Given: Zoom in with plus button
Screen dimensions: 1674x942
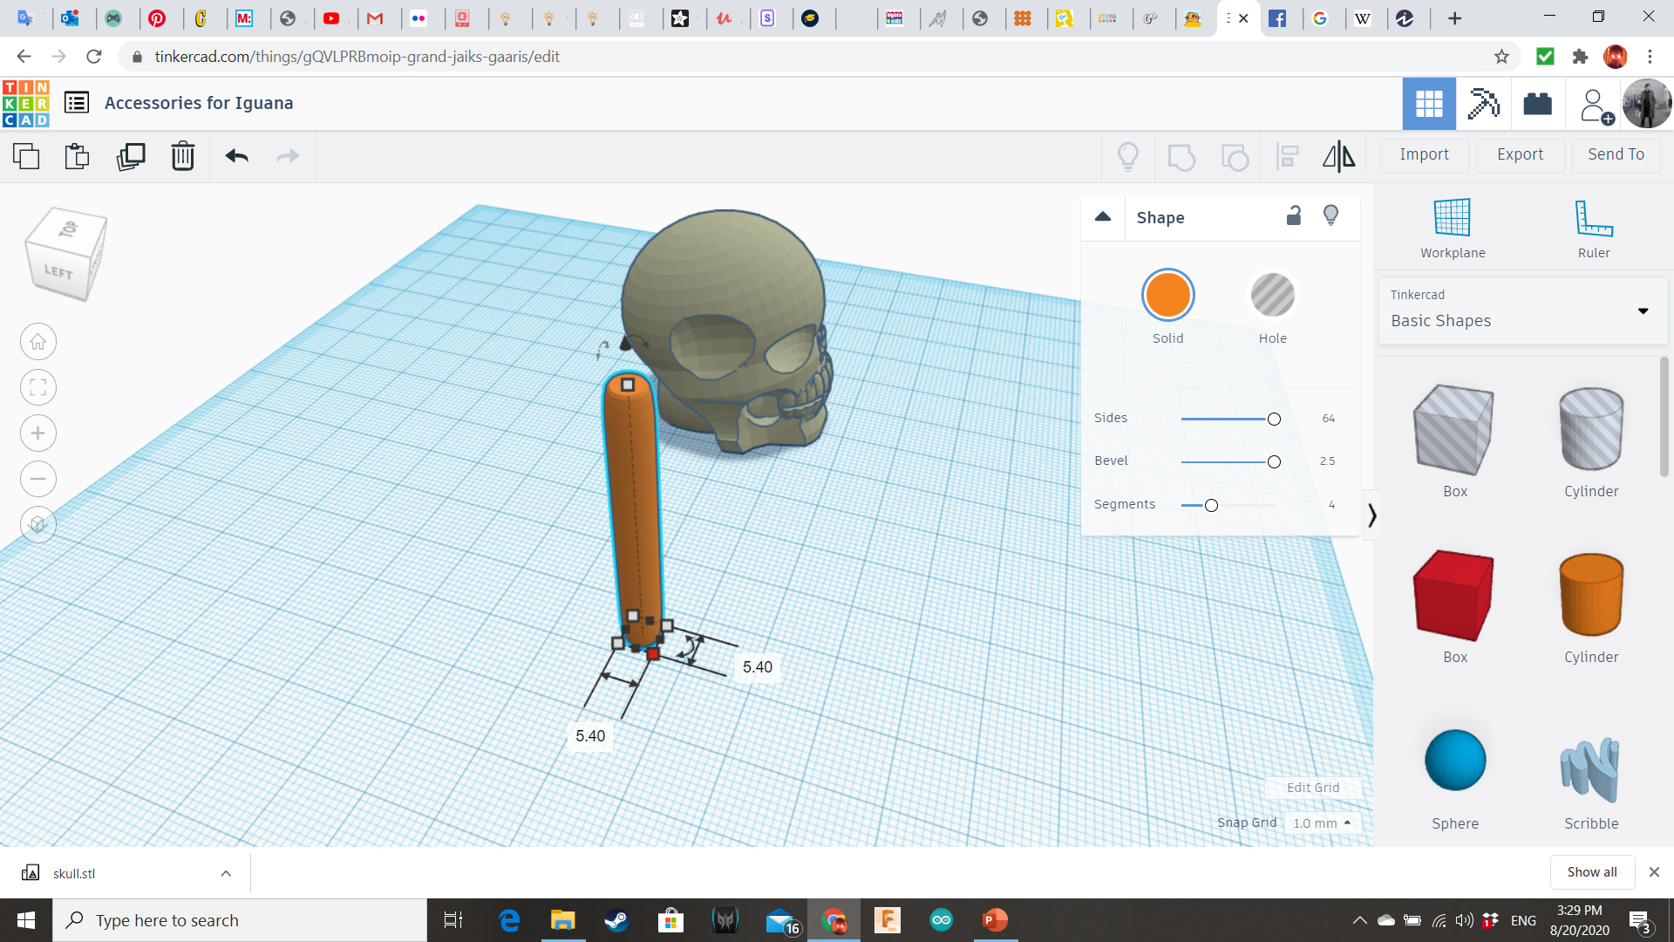Looking at the screenshot, I should [38, 433].
